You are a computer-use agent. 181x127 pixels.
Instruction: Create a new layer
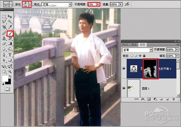(167, 99)
